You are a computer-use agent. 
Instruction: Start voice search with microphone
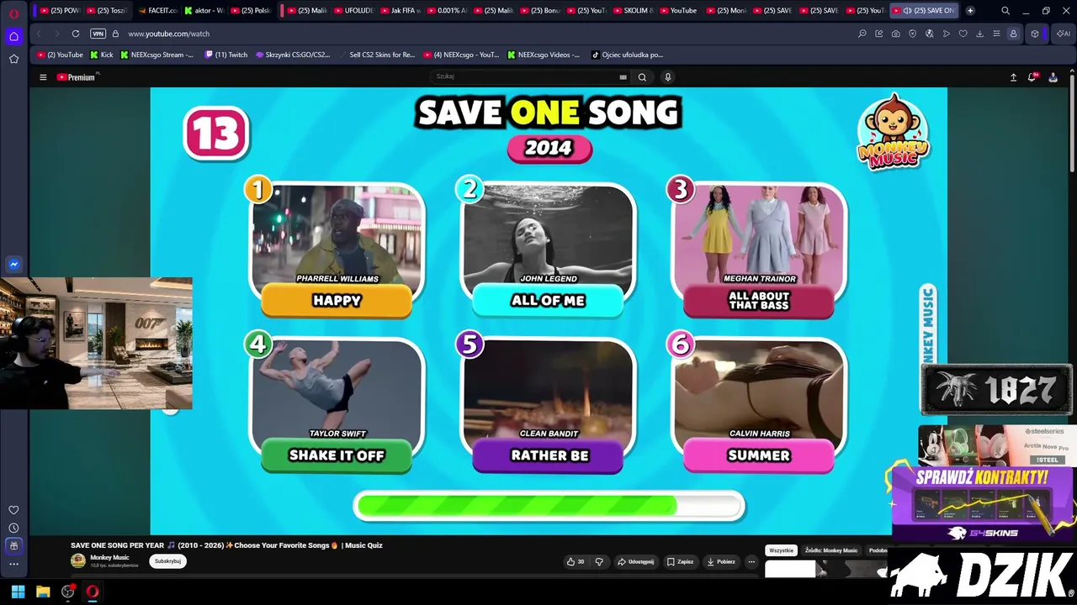click(668, 77)
